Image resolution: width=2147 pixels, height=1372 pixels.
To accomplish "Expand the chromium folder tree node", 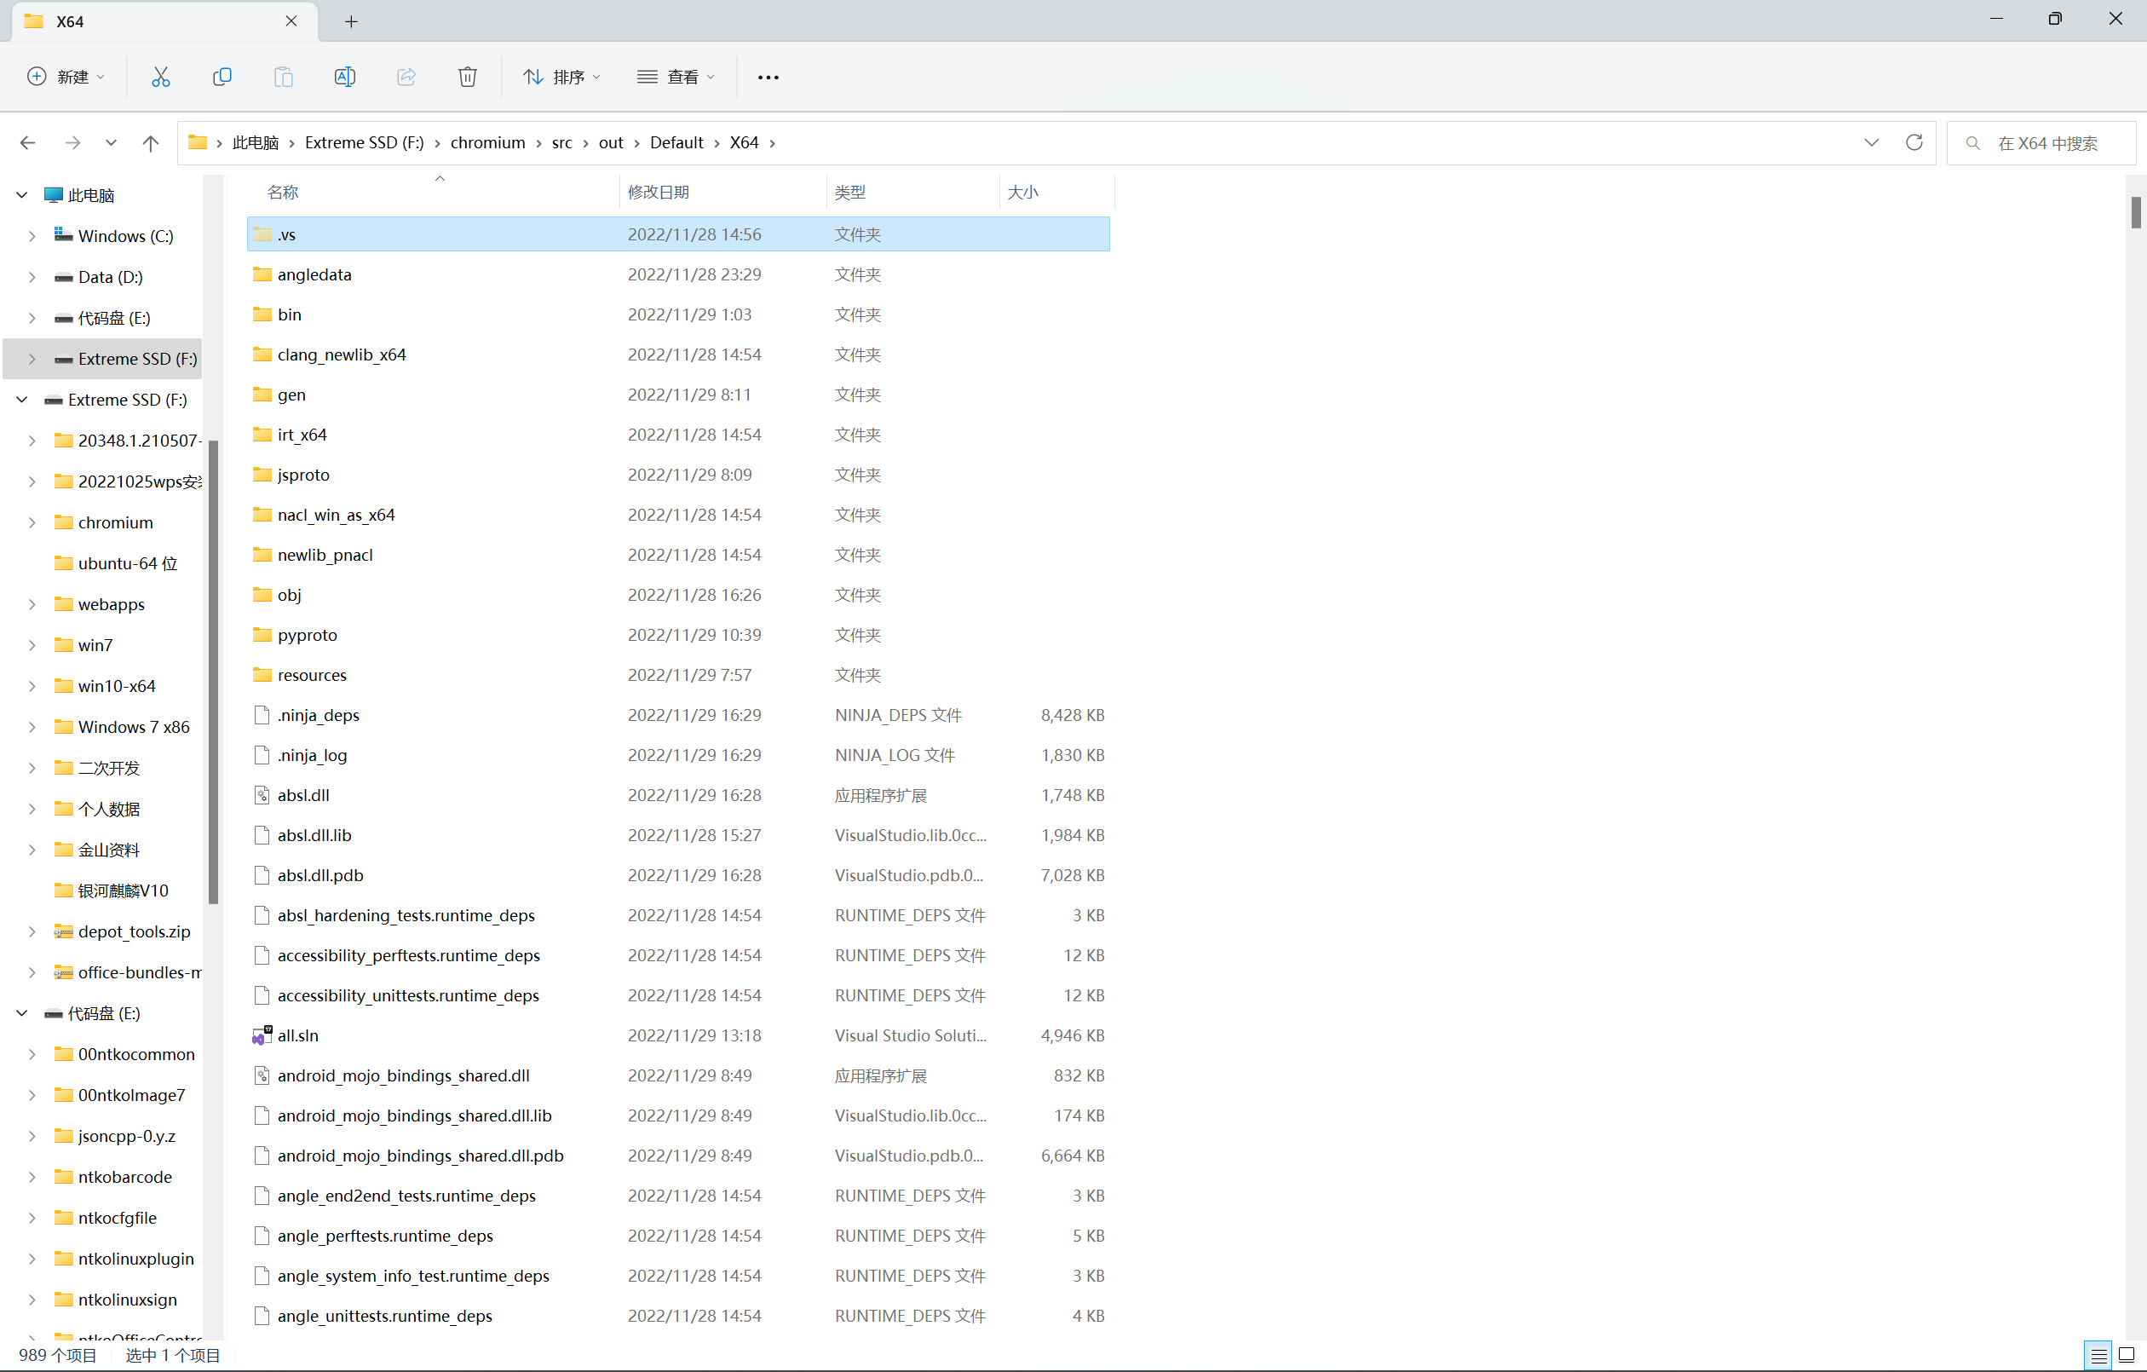I will (x=32, y=522).
